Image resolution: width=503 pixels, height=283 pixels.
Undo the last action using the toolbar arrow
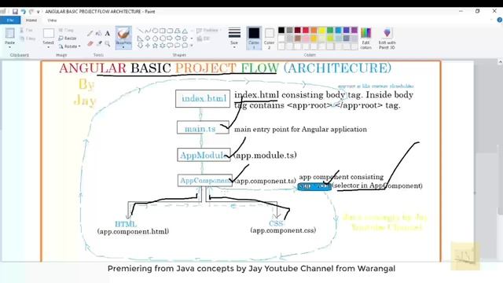coord(24,12)
